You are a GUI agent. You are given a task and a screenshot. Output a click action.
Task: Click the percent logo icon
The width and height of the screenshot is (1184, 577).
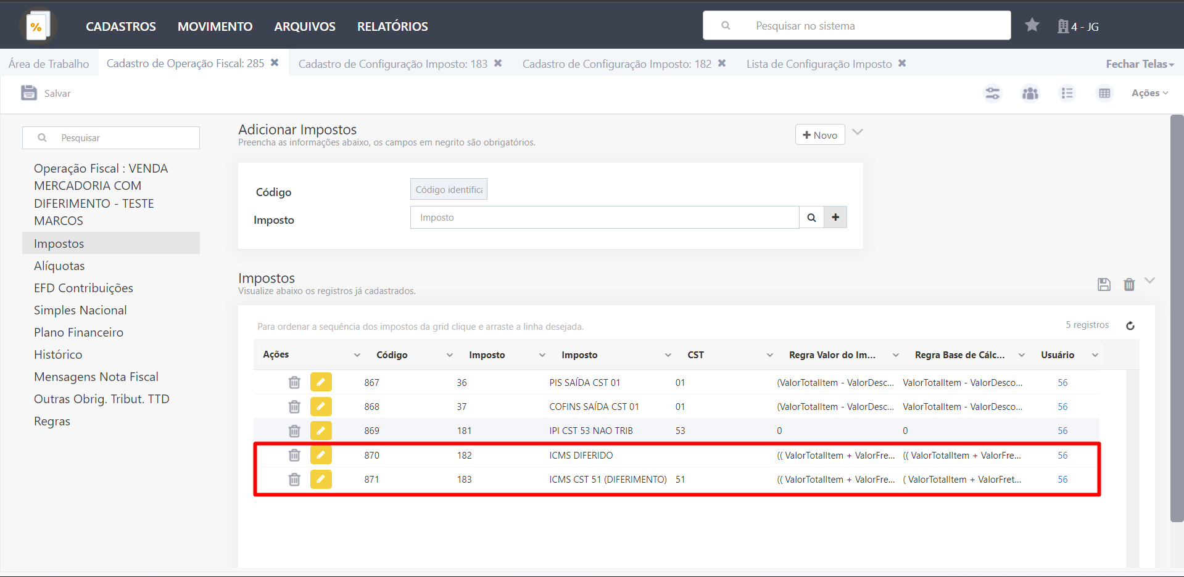(x=38, y=26)
